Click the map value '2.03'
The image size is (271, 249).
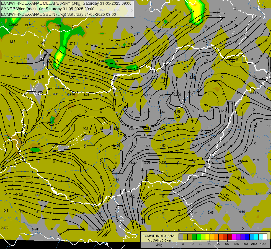192,77
